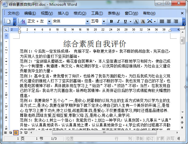The width and height of the screenshot is (188, 144).
Task: Switch to Print Layout view
Action: (x=16, y=133)
